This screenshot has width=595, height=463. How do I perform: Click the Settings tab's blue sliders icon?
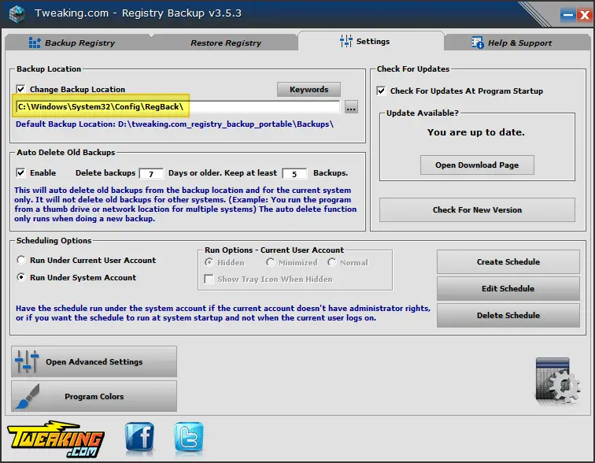tap(346, 41)
